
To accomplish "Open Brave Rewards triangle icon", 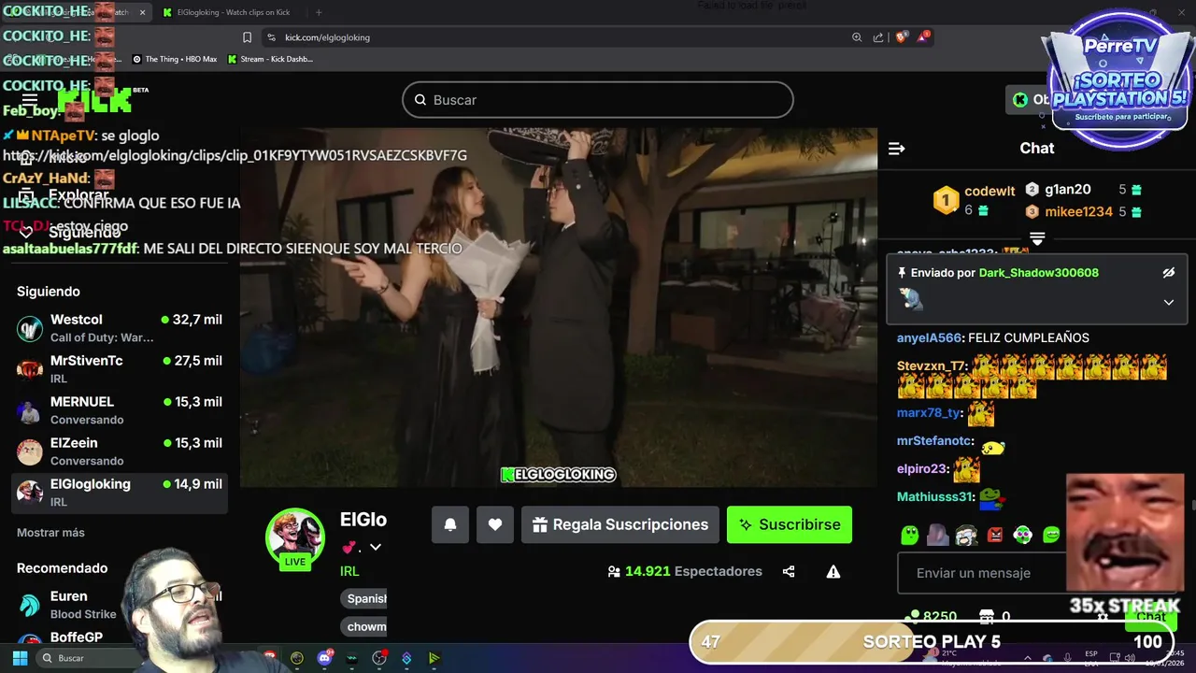I will [x=923, y=37].
